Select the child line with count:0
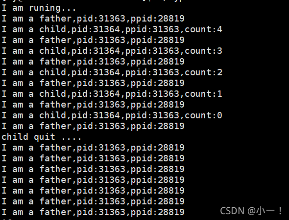 click(x=112, y=115)
